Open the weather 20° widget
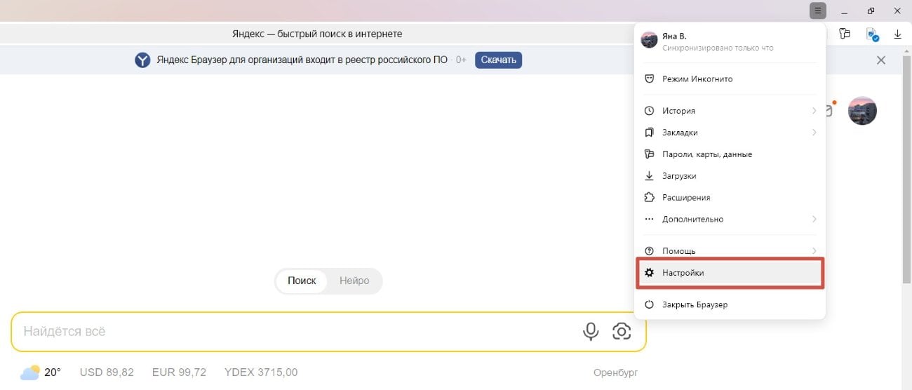Screen dimensions: 912x390 (x=41, y=372)
